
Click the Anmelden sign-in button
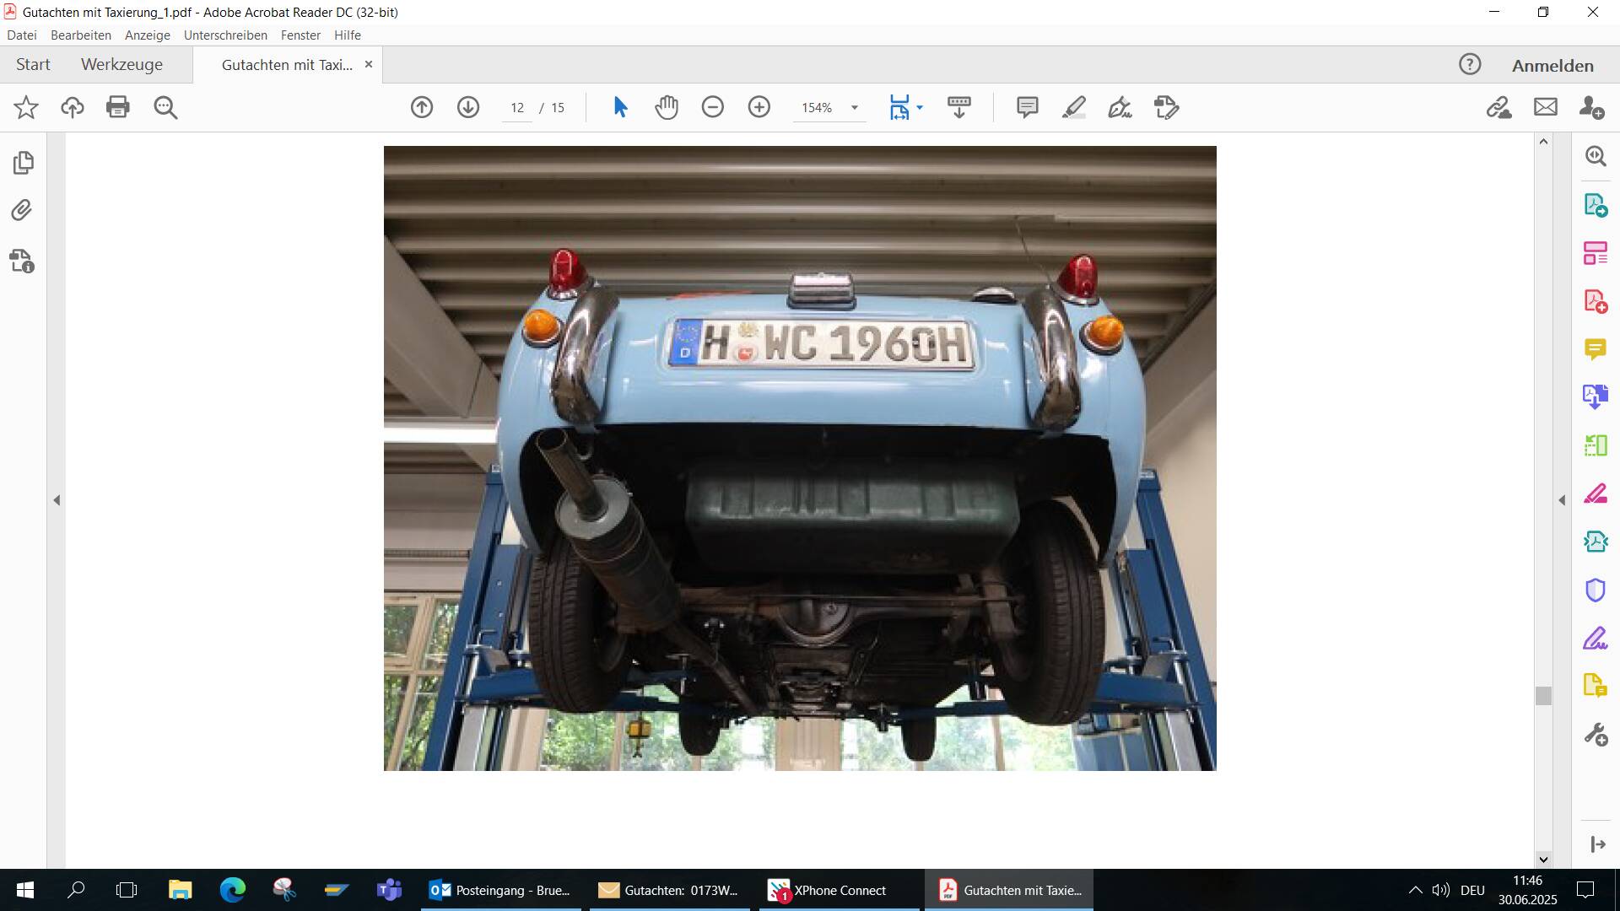coord(1552,66)
